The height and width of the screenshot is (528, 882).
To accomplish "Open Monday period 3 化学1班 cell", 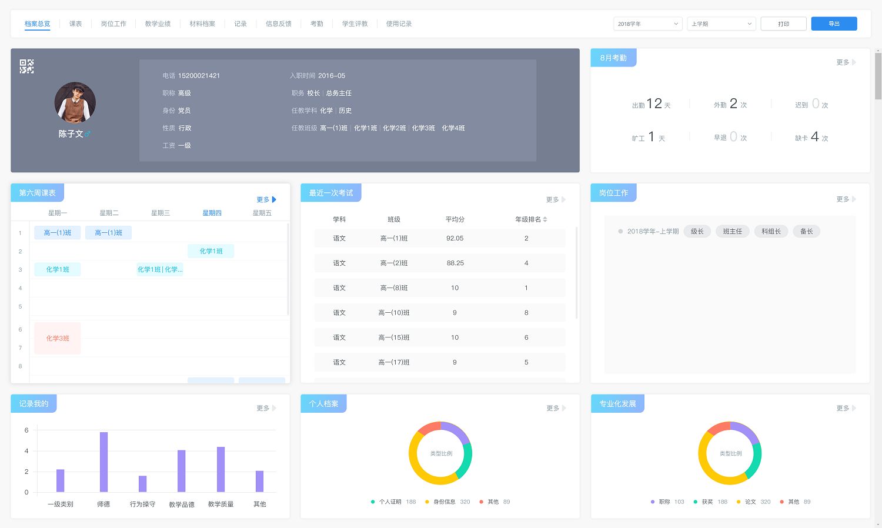I will [x=58, y=269].
